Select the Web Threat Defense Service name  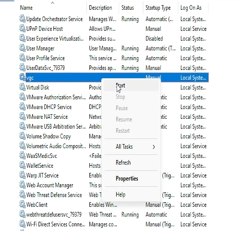click(54, 195)
